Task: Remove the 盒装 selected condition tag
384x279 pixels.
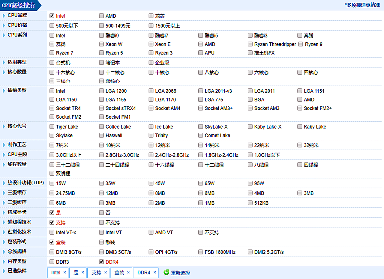Action: tap(128, 273)
